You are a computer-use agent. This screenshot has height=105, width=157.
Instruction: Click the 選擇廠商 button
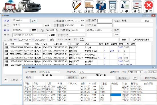click(73, 78)
